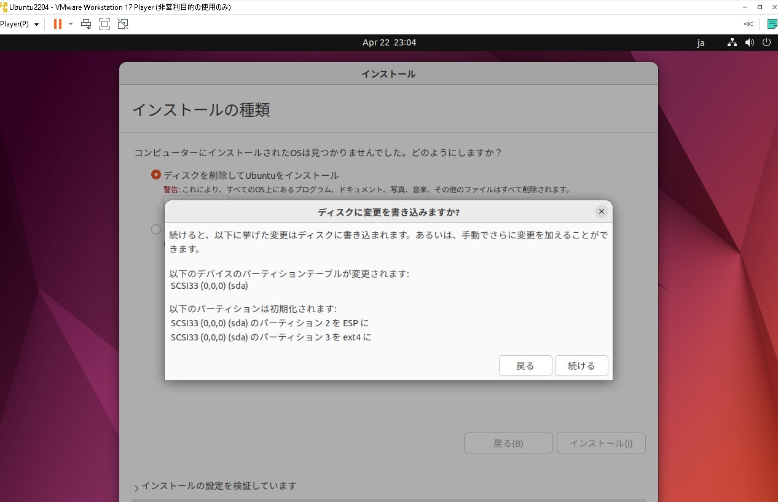The height and width of the screenshot is (502, 778).
Task: Send Ctrl+Alt+Del to the guest OS
Action: (86, 24)
